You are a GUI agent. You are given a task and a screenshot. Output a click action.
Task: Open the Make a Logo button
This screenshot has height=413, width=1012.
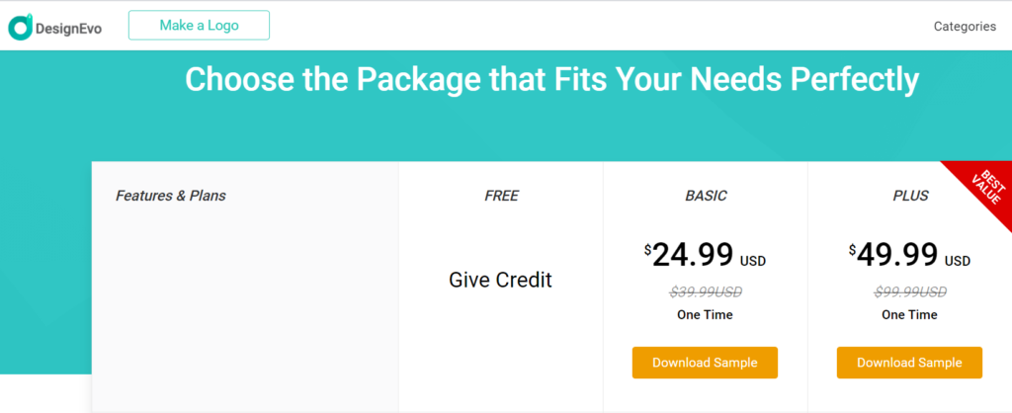pos(199,25)
